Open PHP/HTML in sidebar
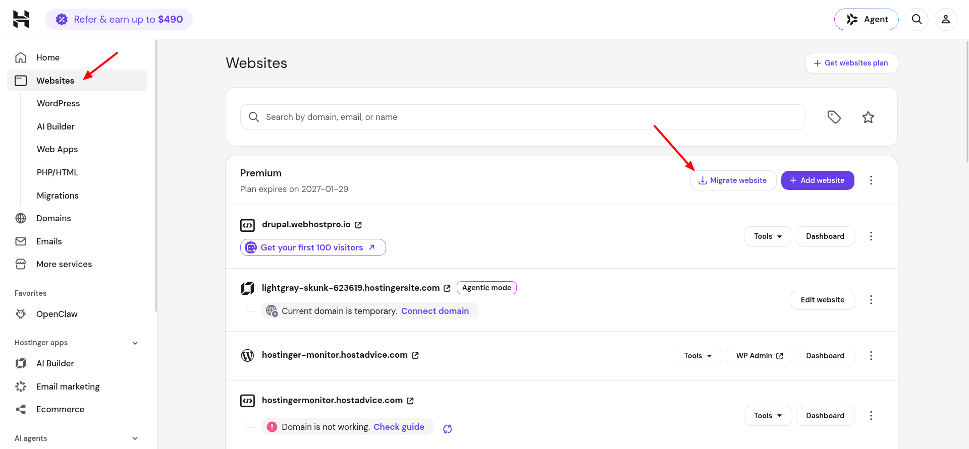This screenshot has height=449, width=969. click(58, 172)
